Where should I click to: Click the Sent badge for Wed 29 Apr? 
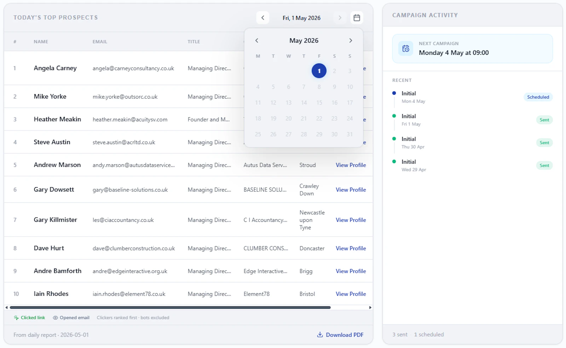(544, 165)
